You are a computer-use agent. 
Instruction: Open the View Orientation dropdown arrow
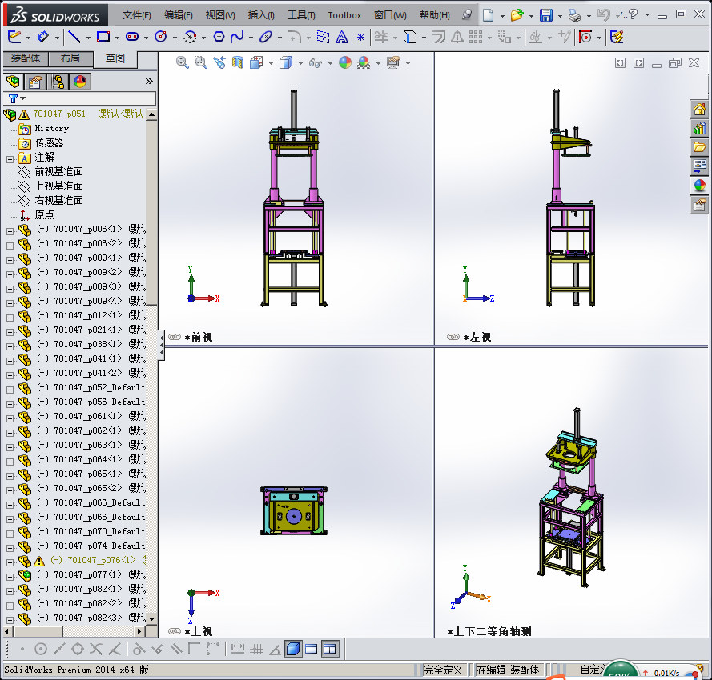coord(271,63)
